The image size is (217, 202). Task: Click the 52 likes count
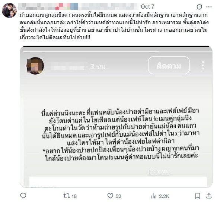tap(118, 196)
